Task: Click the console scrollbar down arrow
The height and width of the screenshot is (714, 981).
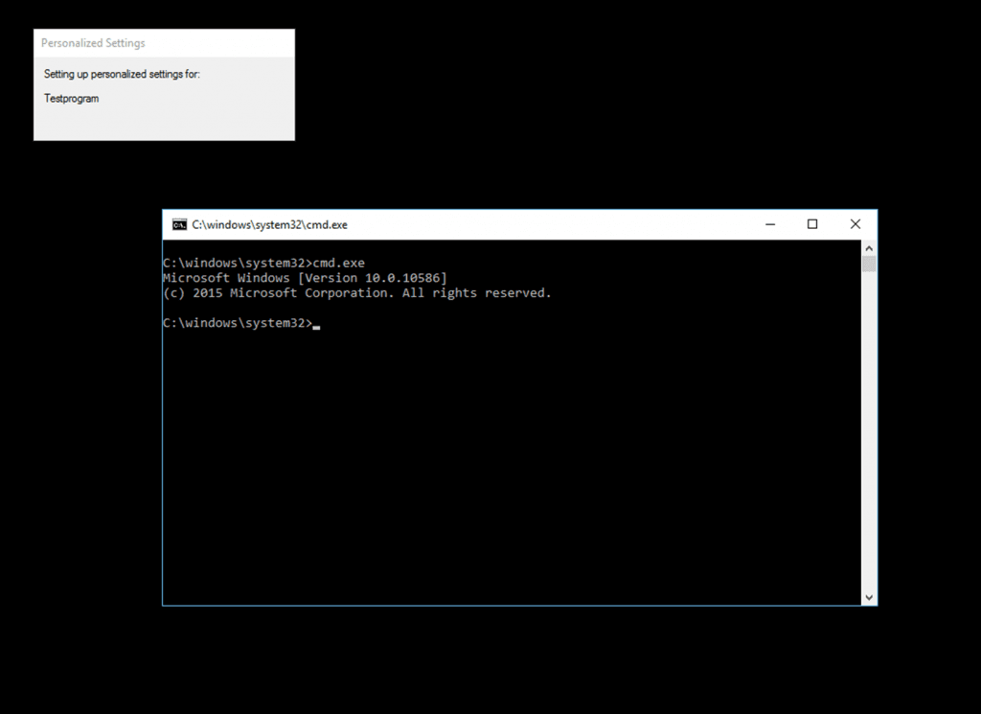Action: click(x=869, y=597)
